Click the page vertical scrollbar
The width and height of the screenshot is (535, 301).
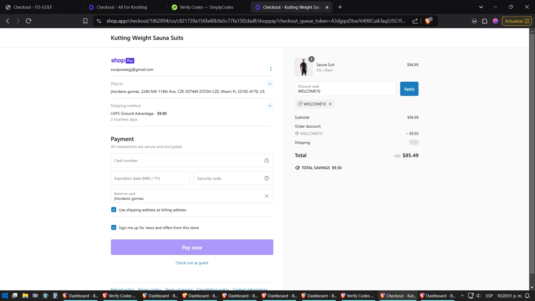tap(532, 153)
